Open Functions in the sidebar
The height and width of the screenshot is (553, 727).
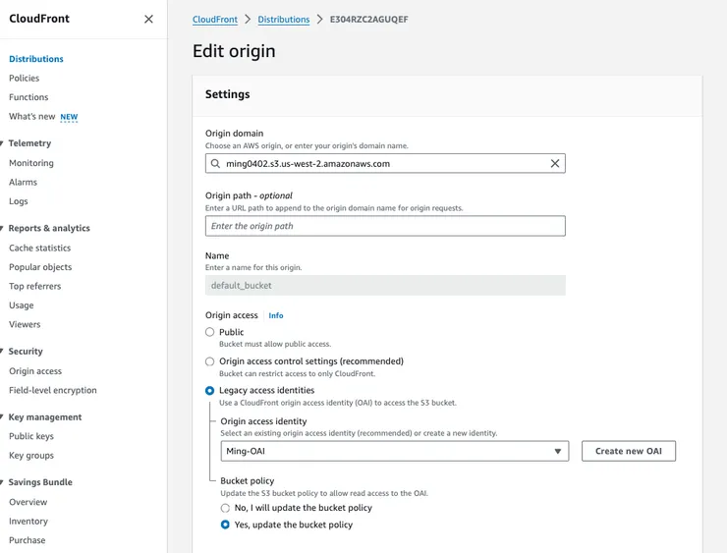click(x=28, y=97)
